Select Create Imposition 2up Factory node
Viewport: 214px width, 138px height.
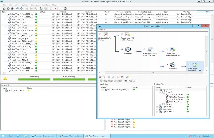point(150,52)
